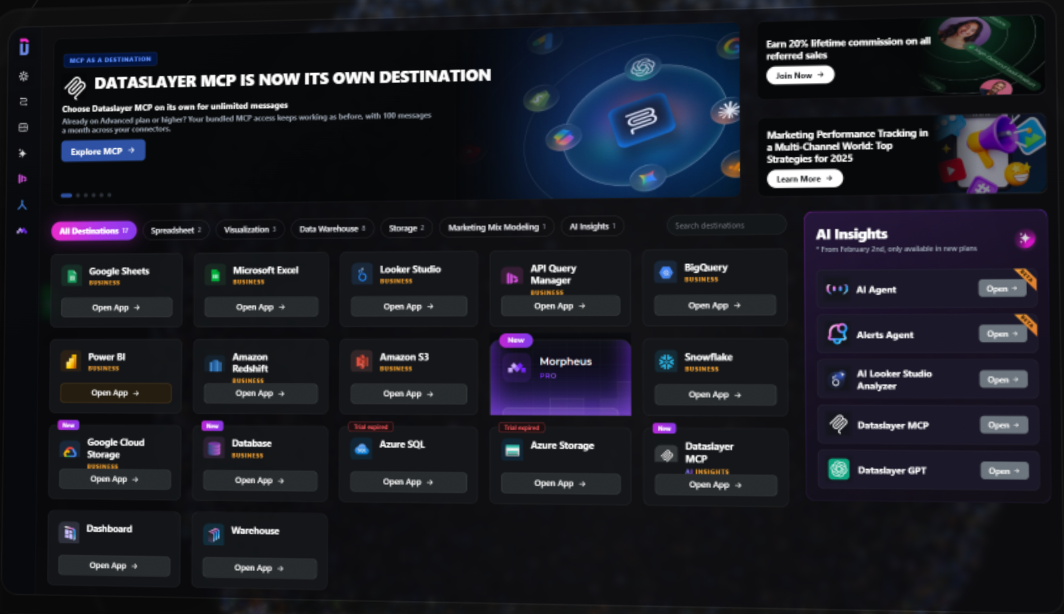Screen dimensions: 1064x614
Task: Click the Azure Storage card icon
Action: coord(512,451)
